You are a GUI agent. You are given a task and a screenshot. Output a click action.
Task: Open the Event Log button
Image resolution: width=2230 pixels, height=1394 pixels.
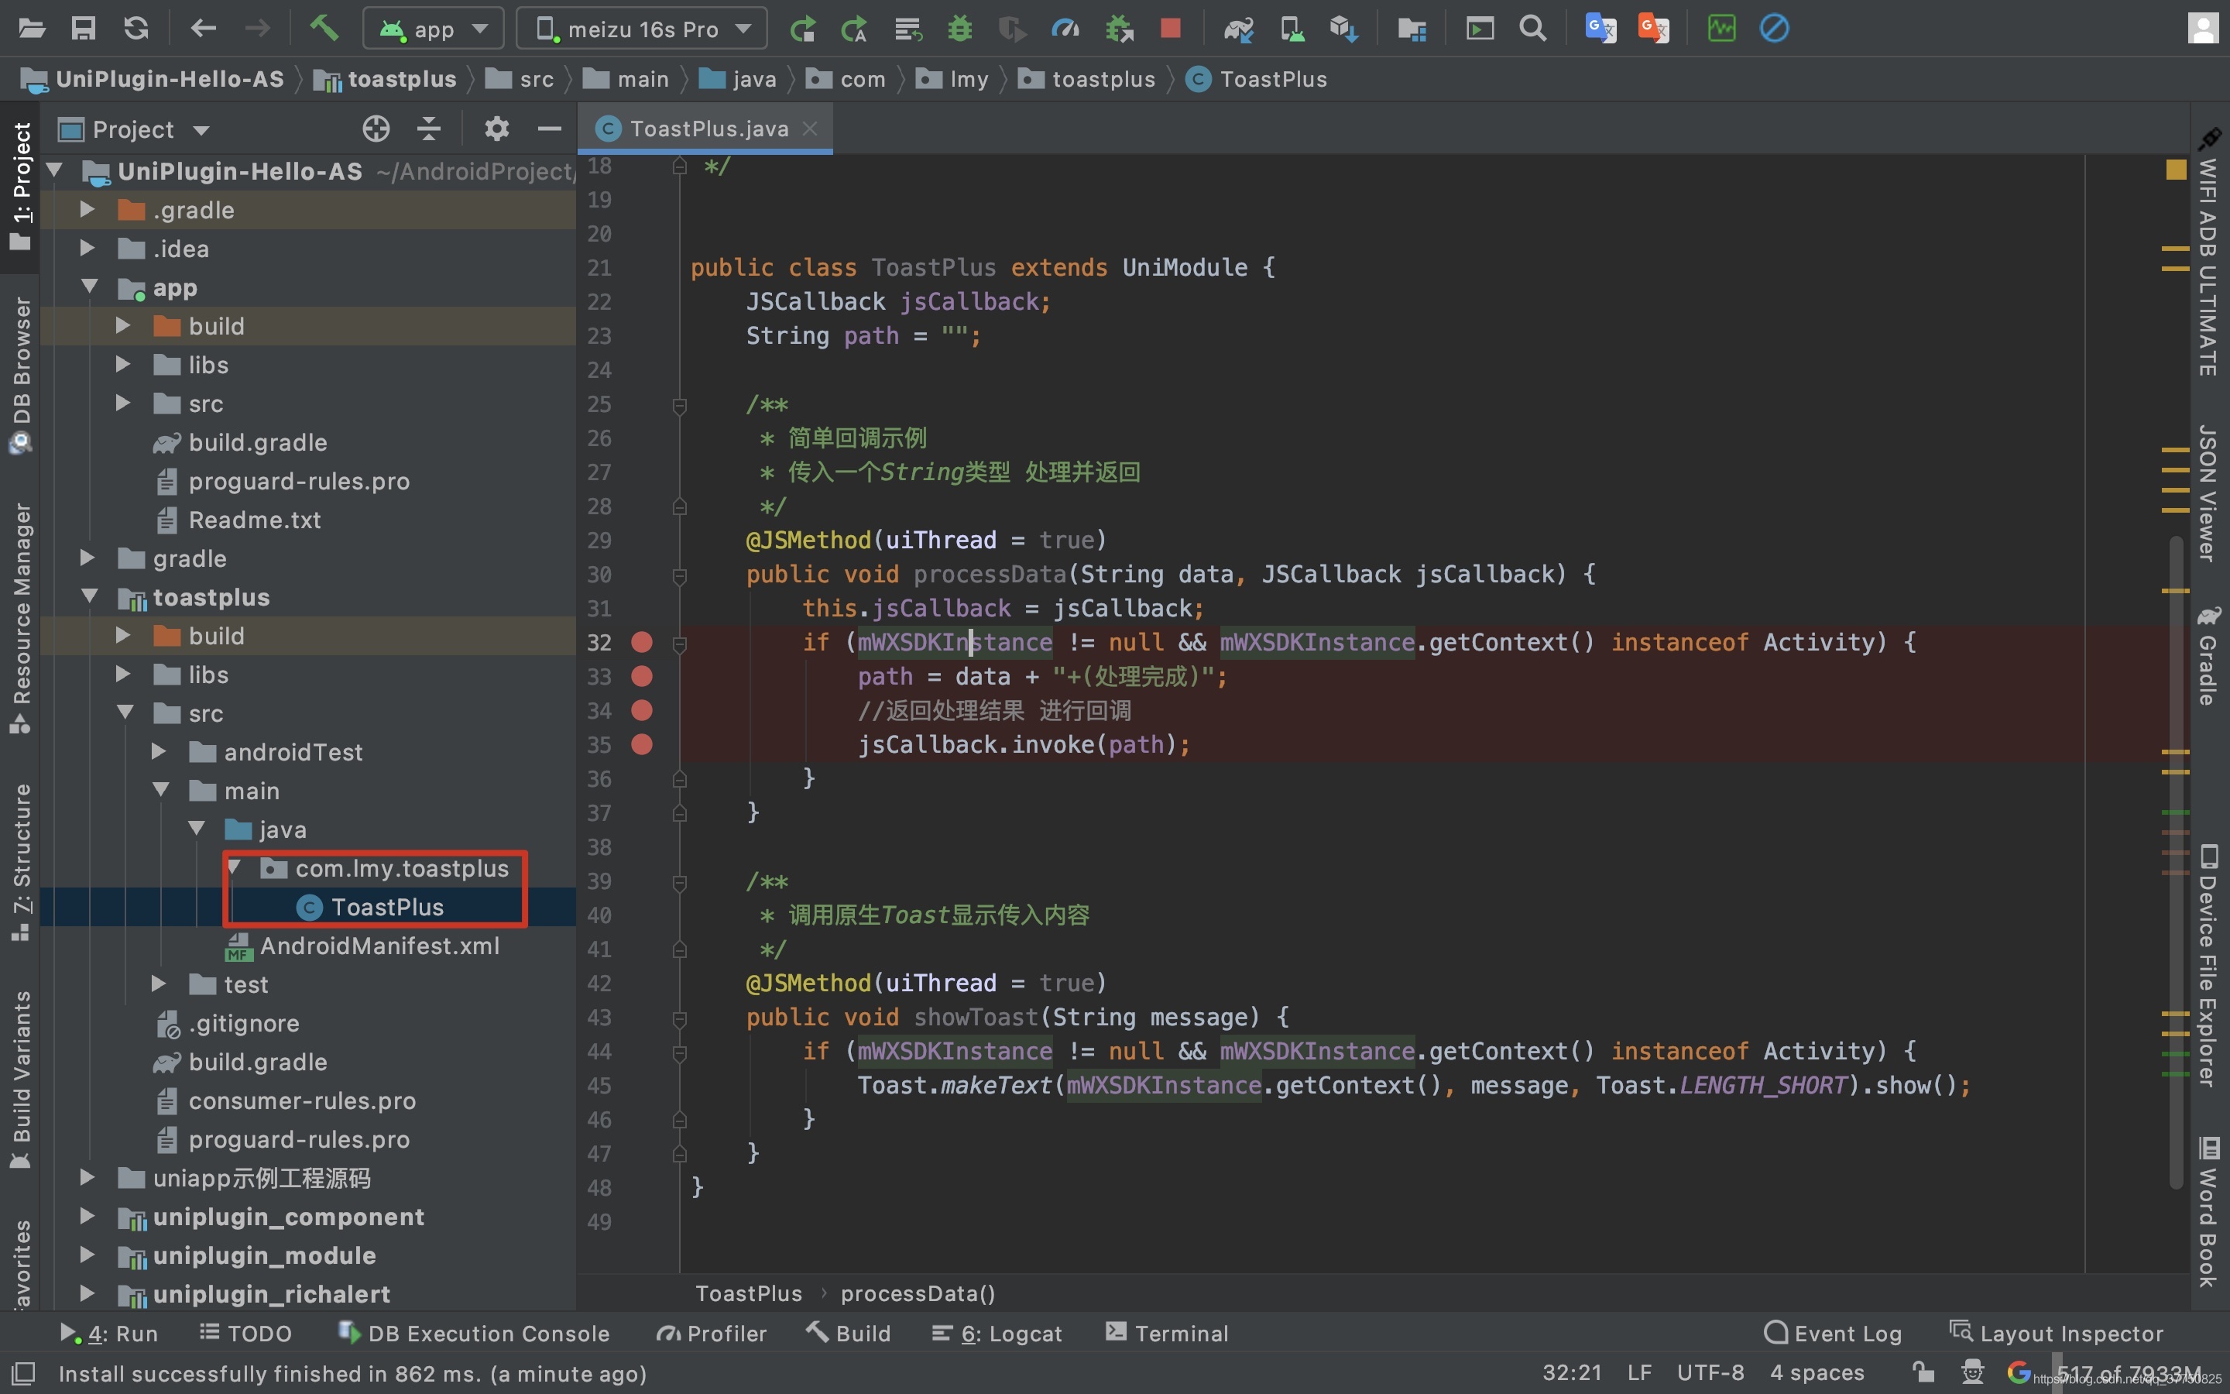(1832, 1333)
